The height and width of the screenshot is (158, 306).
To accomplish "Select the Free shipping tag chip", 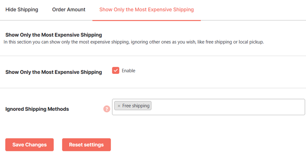I will point(133,106).
